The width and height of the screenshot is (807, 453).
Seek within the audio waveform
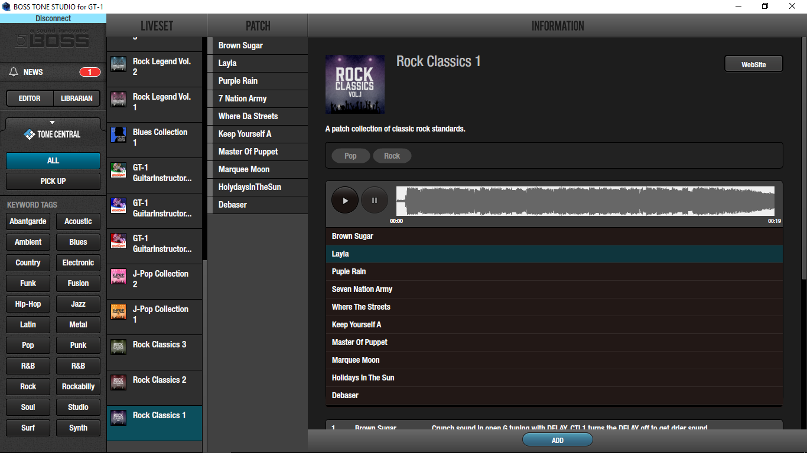[x=585, y=201]
